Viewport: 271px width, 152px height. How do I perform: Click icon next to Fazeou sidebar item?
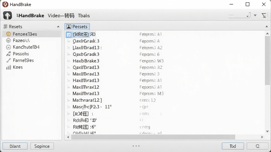(8, 40)
